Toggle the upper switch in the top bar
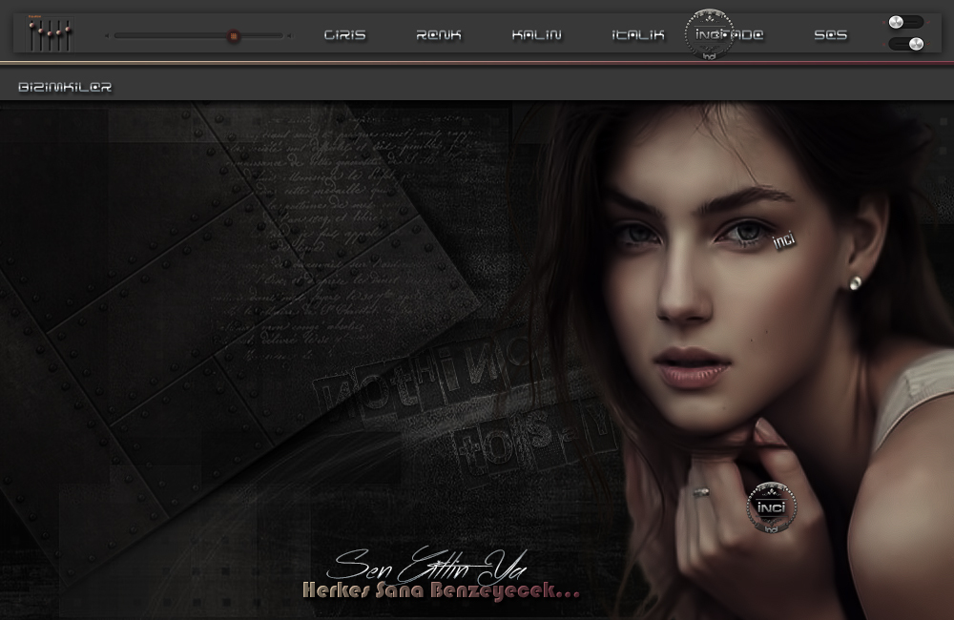The height and width of the screenshot is (620, 954). [x=905, y=23]
